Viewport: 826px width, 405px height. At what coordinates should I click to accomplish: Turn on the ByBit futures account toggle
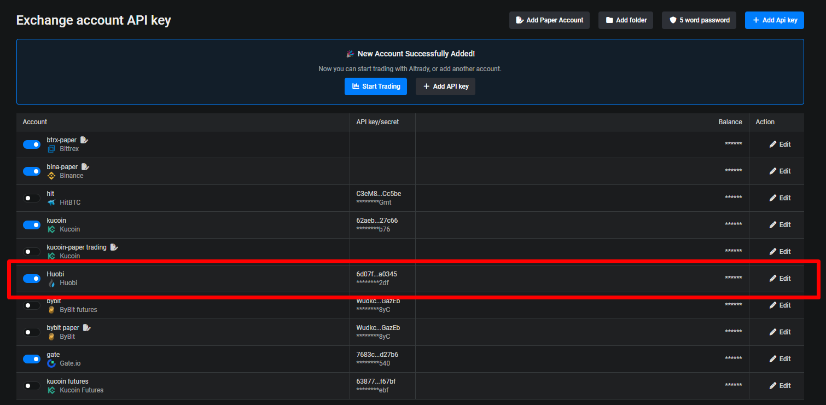32,305
